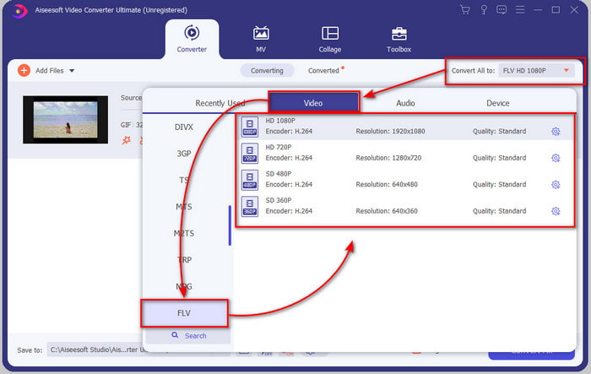Choose TS in the format list

tap(184, 180)
